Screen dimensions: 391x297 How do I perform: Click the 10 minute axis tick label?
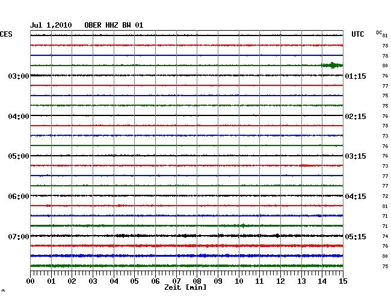pyautogui.click(x=239, y=281)
